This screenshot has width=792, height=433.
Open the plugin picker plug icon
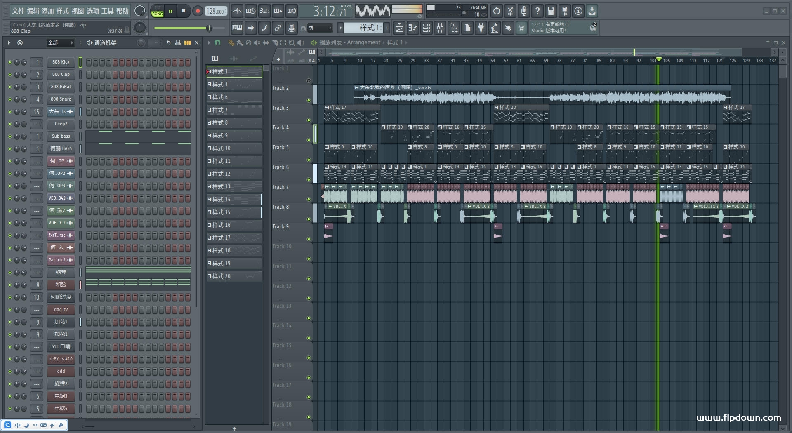(x=481, y=28)
